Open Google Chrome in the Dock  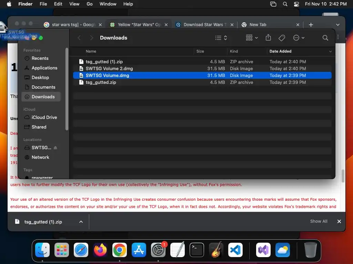(x=120, y=250)
